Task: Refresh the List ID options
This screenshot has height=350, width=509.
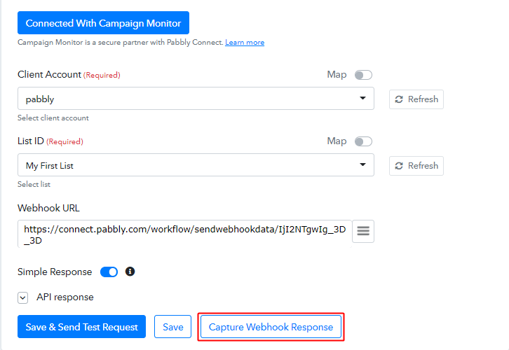Action: (416, 166)
